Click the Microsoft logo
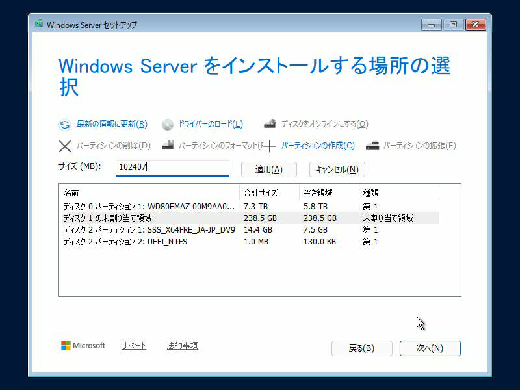This screenshot has height=390, width=520. (x=66, y=346)
